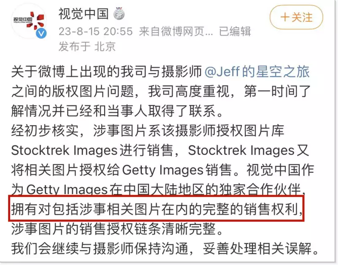This screenshot has height=265, width=338.
Task: View edit history via 已编辑
Action: click(x=235, y=32)
